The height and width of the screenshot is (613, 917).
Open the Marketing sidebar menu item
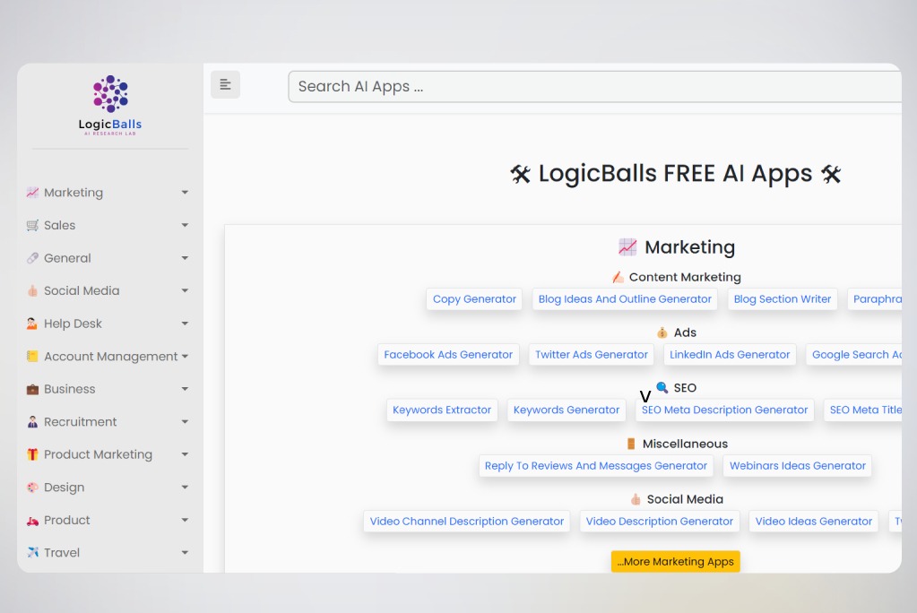[108, 193]
